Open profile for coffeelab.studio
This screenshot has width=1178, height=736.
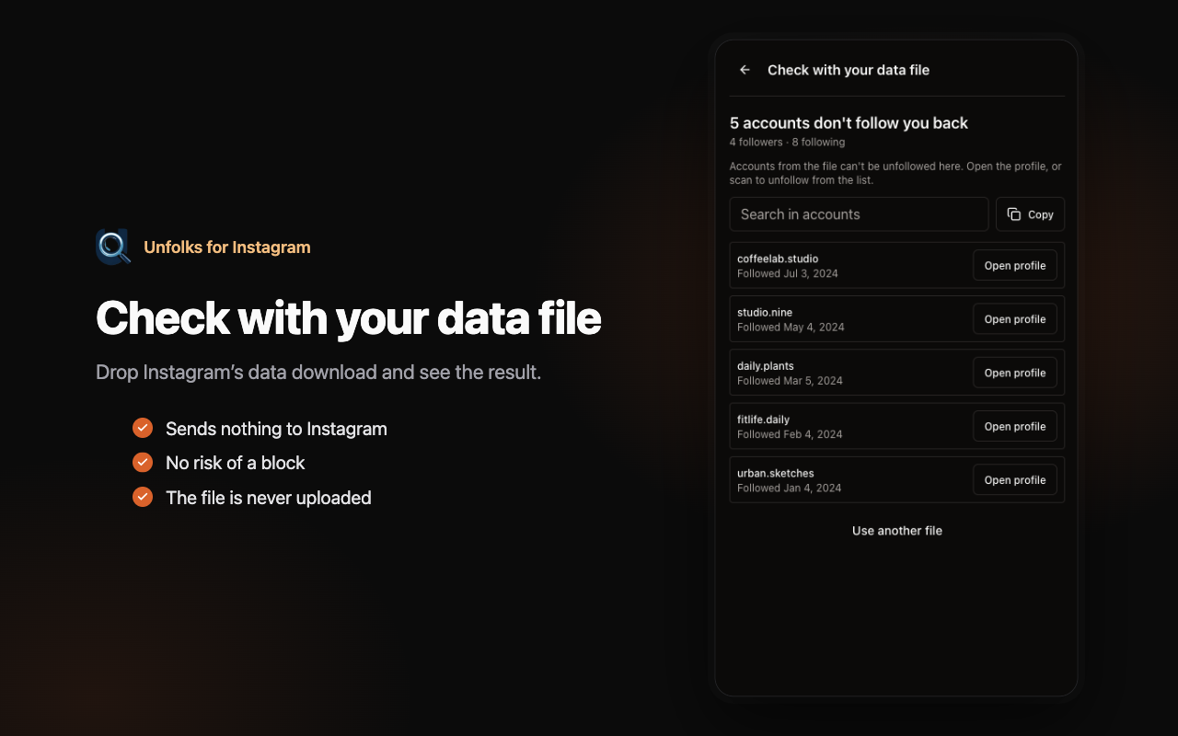(x=1015, y=266)
